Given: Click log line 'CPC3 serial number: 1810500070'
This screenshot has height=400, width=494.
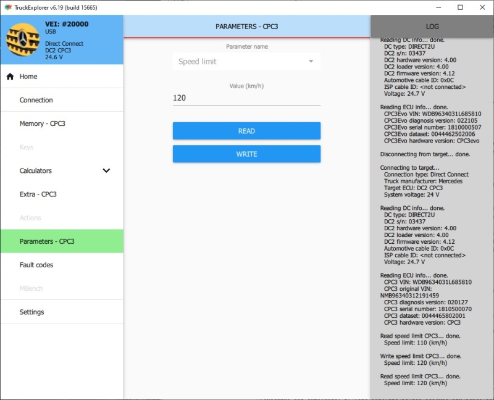Looking at the screenshot, I should (427, 309).
